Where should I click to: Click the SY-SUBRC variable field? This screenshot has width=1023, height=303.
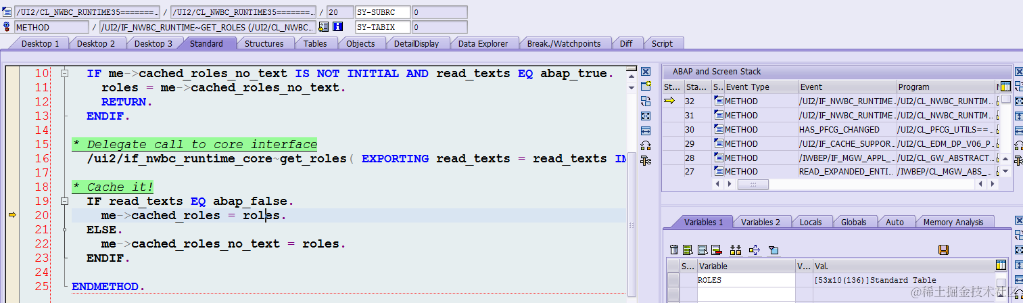383,12
